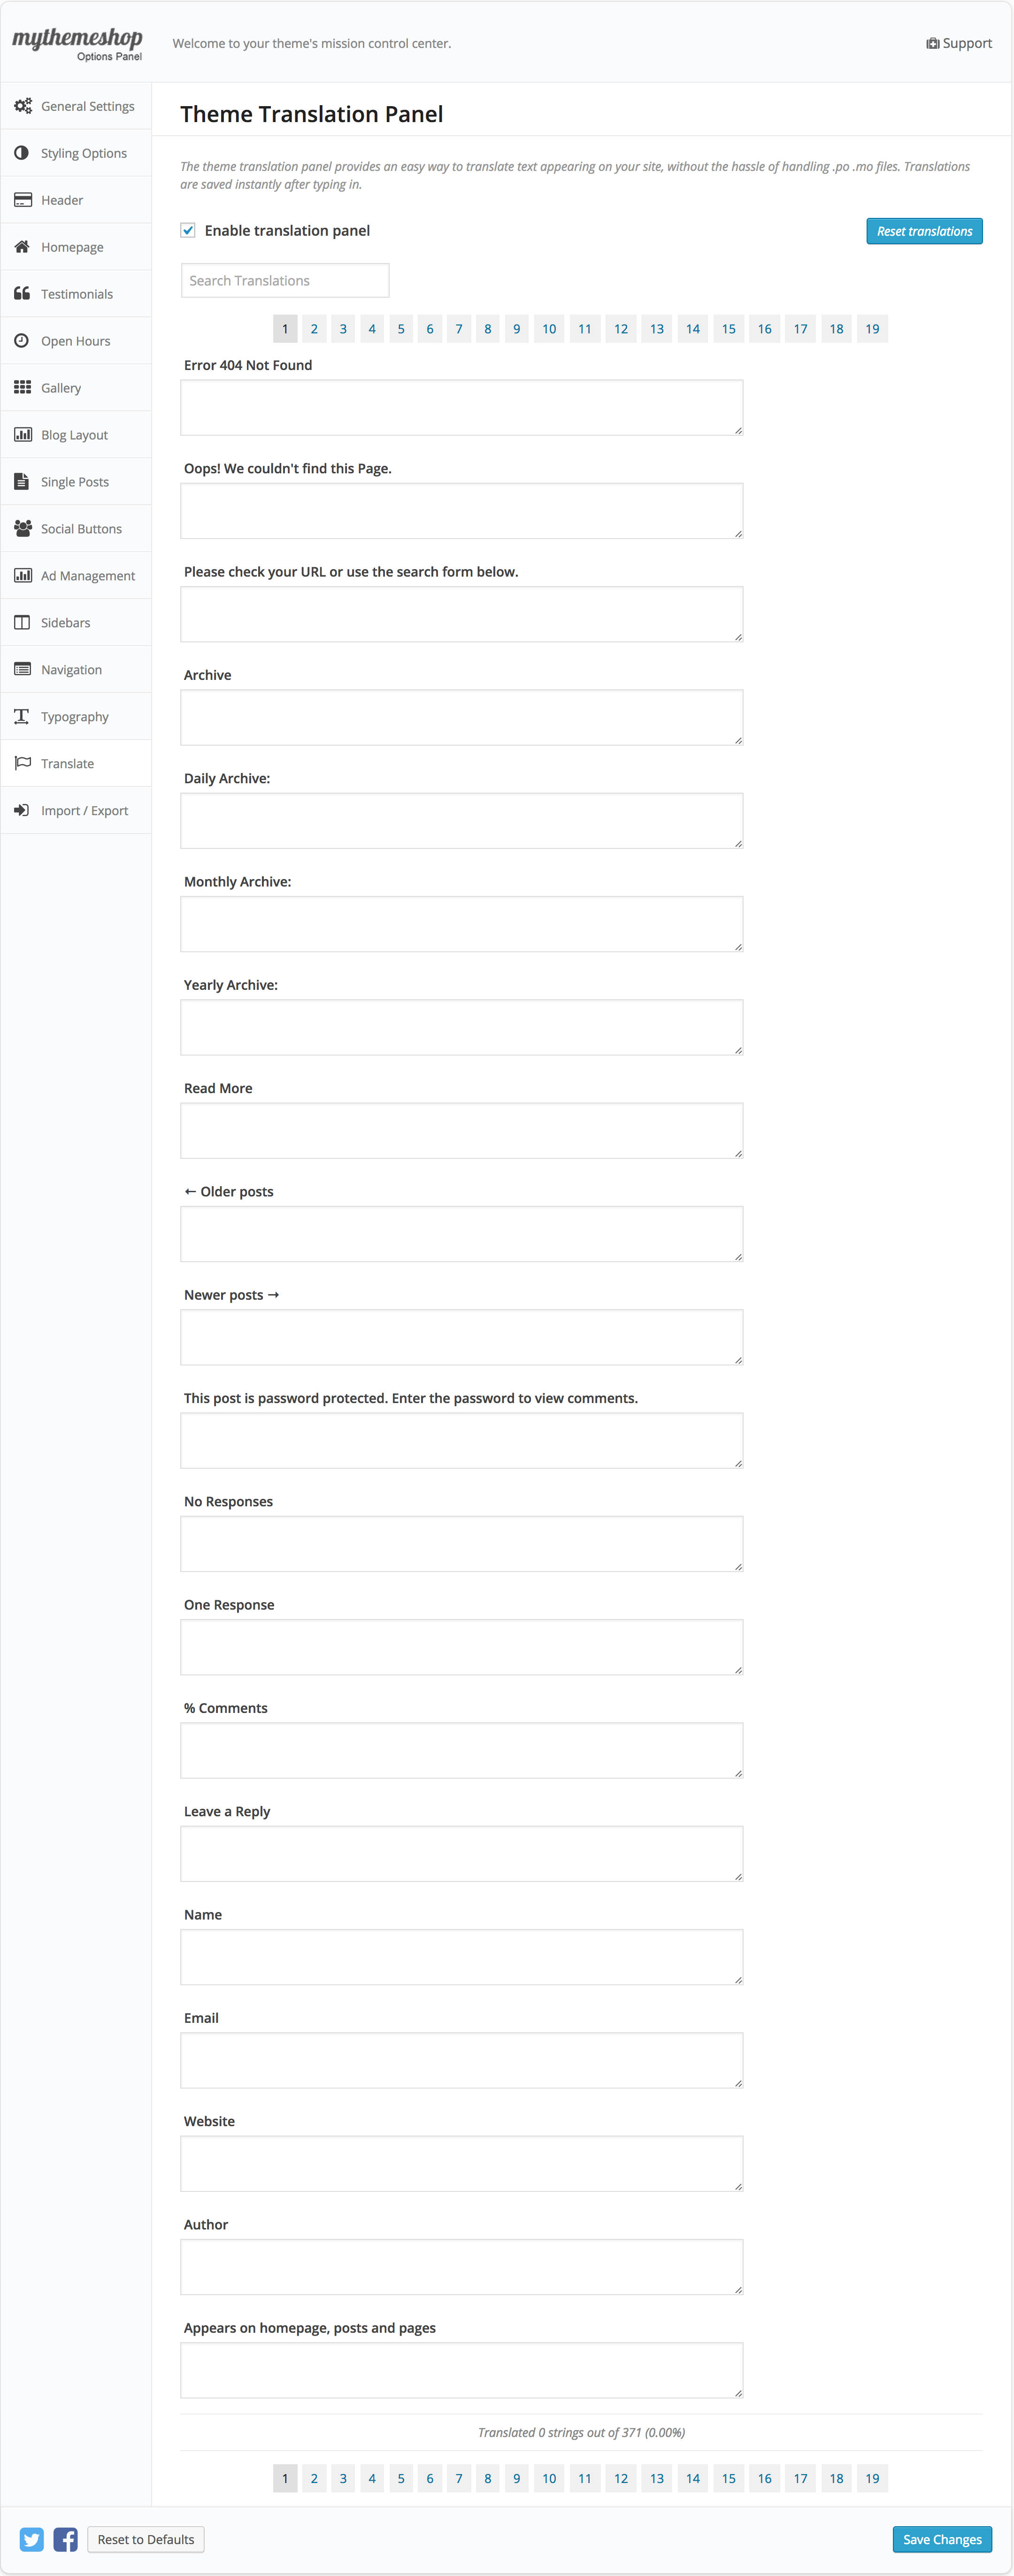Open the Typography menu item

(x=75, y=717)
